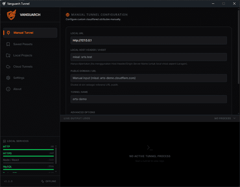Click the title bar app icon
This screenshot has height=187, width=240.
(4, 4)
